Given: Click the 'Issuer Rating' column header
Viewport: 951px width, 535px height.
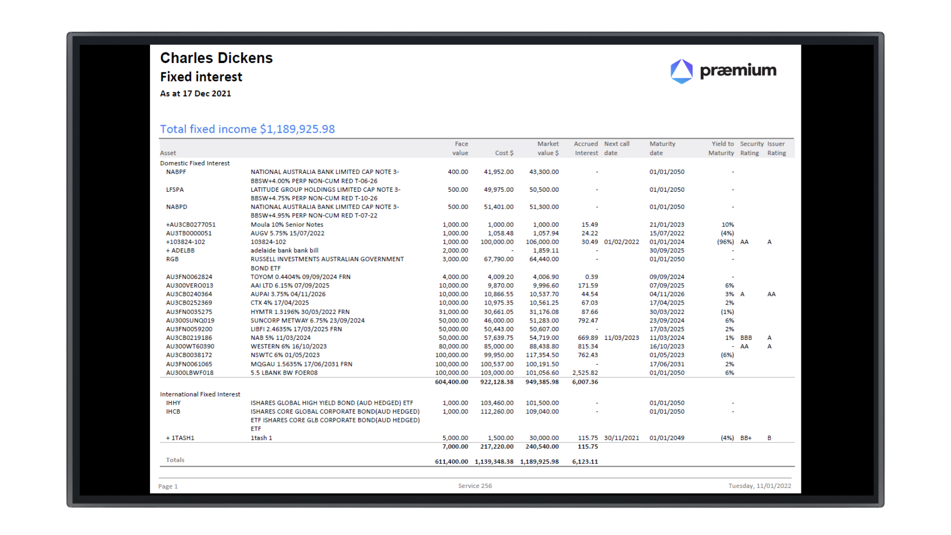Looking at the screenshot, I should 777,149.
